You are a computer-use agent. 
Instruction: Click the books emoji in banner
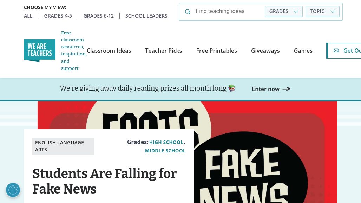(x=232, y=88)
